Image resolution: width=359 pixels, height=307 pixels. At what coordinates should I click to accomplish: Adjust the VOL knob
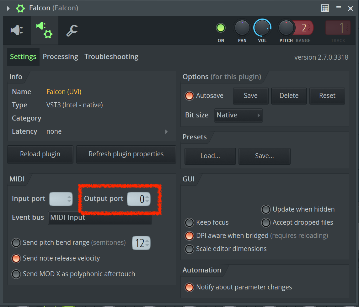pyautogui.click(x=262, y=29)
